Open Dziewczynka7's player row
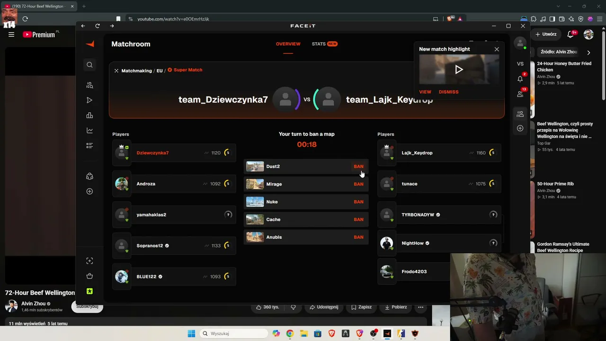The height and width of the screenshot is (341, 606). coord(174,153)
